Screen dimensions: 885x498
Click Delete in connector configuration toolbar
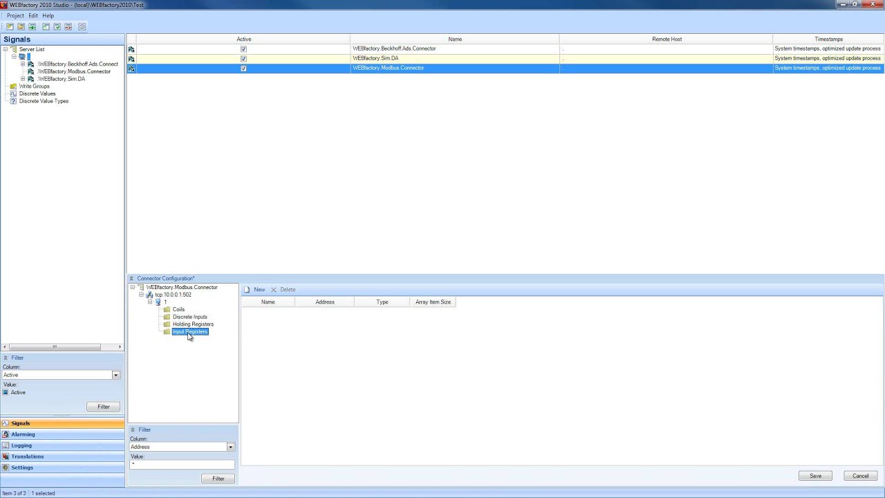pyautogui.click(x=283, y=290)
